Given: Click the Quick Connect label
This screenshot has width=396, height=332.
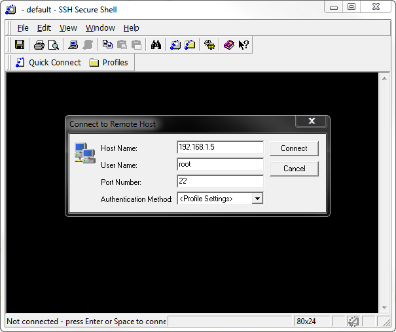Looking at the screenshot, I should pos(55,63).
